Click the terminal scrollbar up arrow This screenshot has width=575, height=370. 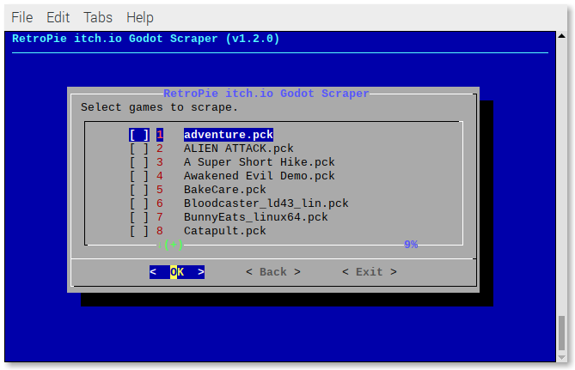[561, 36]
